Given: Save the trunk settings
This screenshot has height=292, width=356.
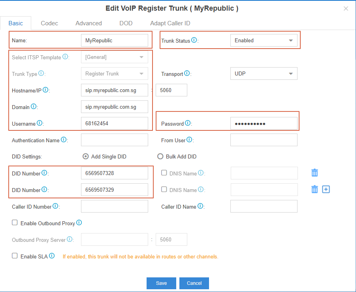Looking at the screenshot, I should [161, 283].
